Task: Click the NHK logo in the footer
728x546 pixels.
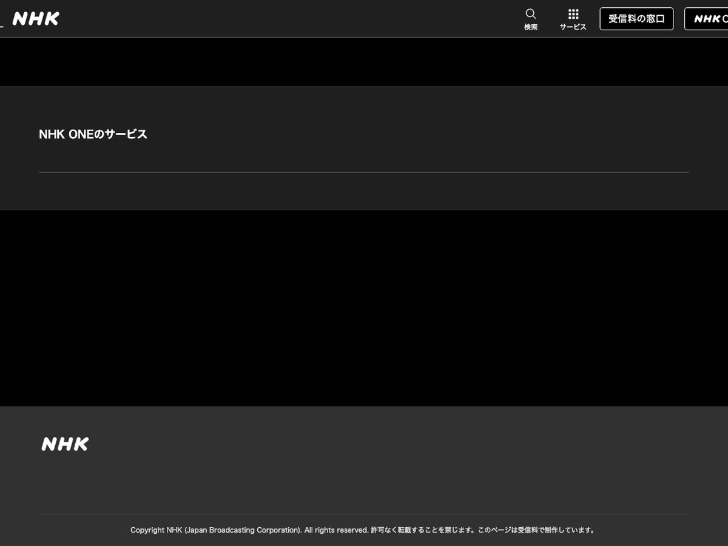Action: (x=65, y=444)
